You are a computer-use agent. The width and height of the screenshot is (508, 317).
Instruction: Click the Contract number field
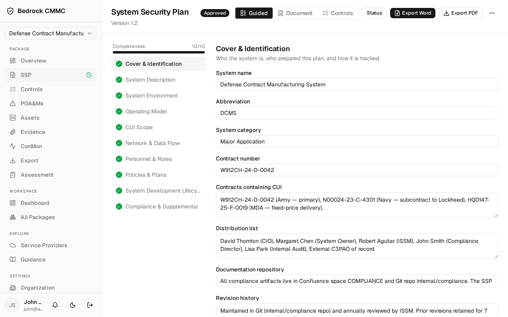coord(357,170)
